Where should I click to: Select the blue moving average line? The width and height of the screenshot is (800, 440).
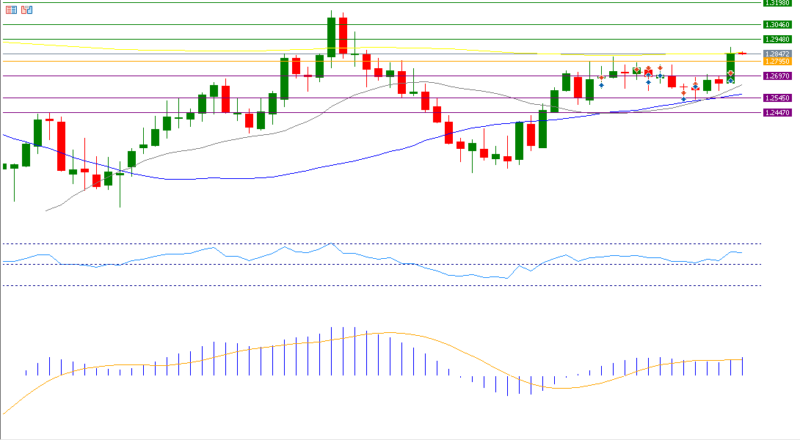(x=220, y=179)
